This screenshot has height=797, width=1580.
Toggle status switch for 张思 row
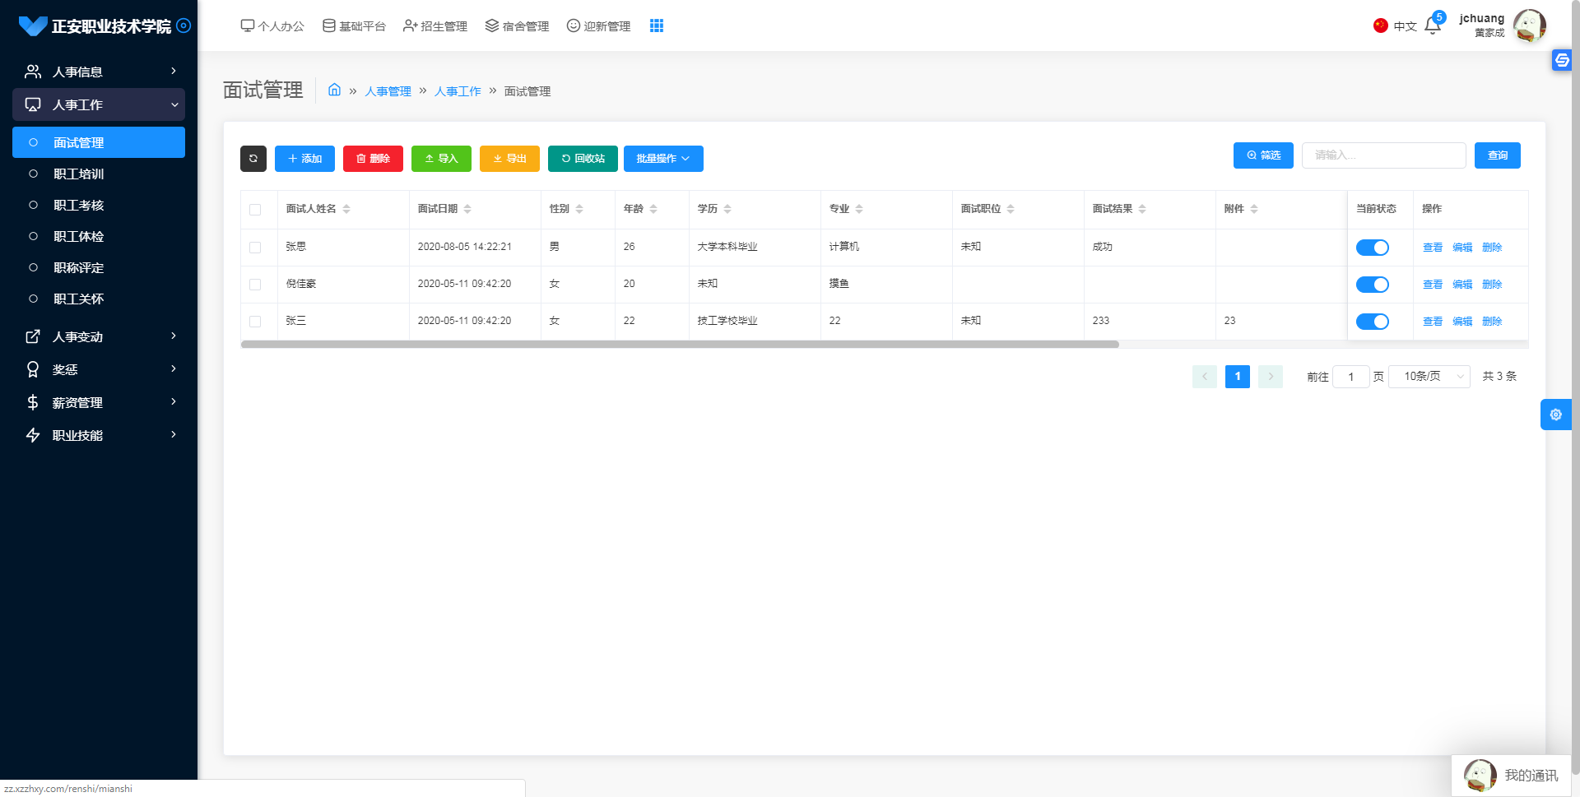click(x=1372, y=248)
